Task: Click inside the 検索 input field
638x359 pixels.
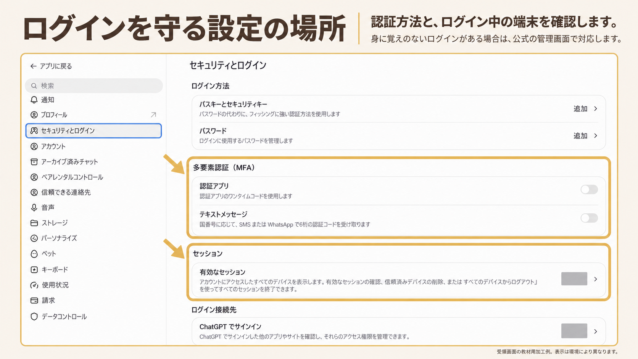Action: pos(94,86)
